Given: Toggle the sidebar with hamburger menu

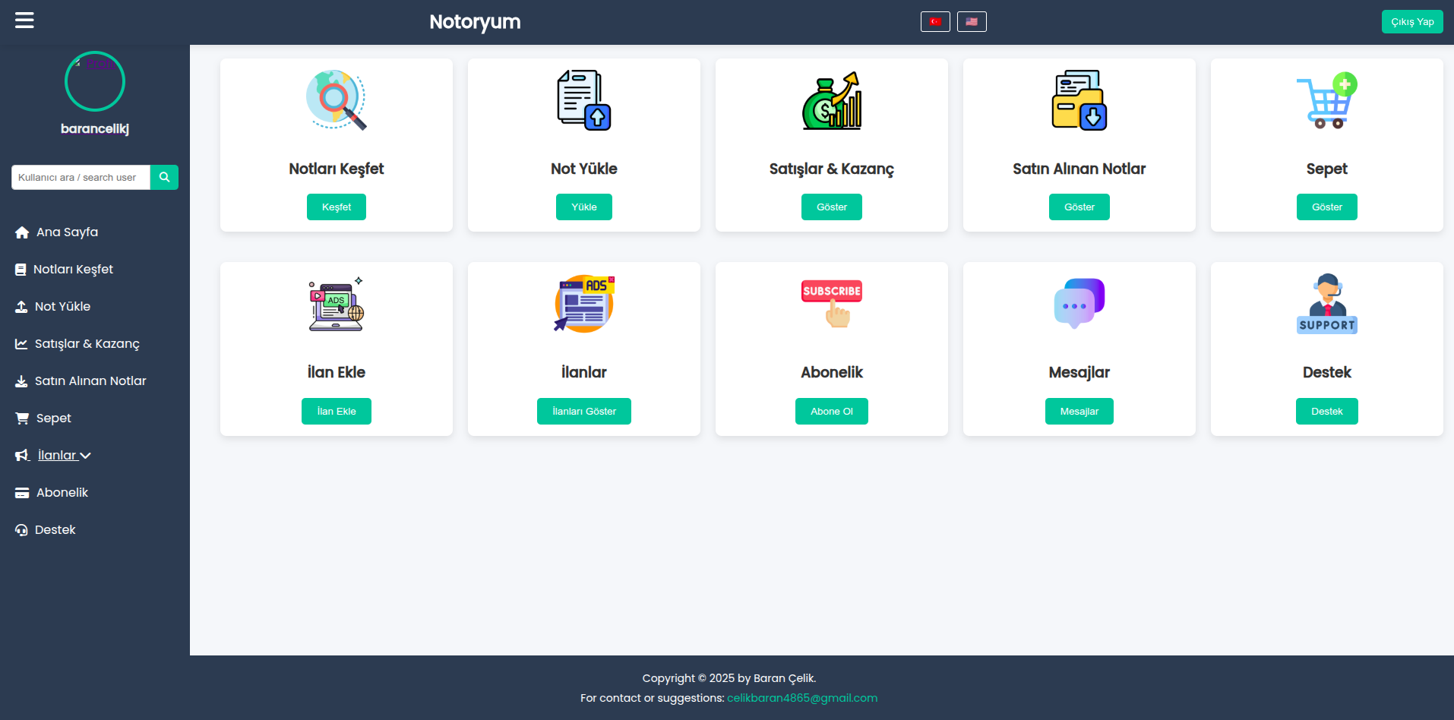Looking at the screenshot, I should pos(24,21).
